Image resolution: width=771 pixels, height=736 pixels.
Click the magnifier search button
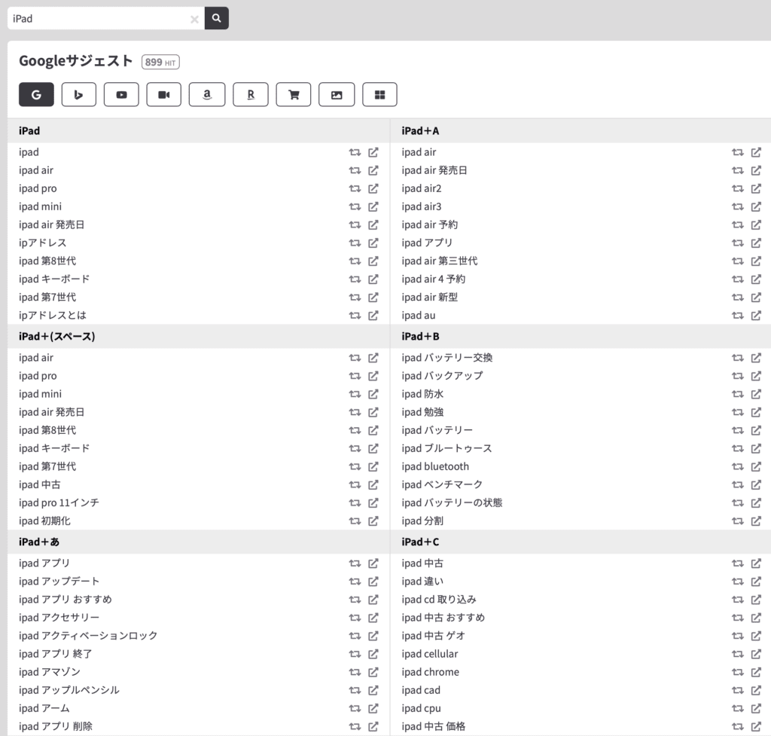pyautogui.click(x=216, y=18)
